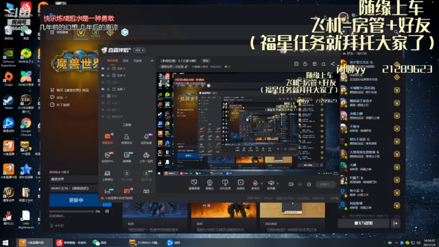Switch to 战网 taskbar item
The height and width of the screenshot is (247, 439).
[173, 242]
